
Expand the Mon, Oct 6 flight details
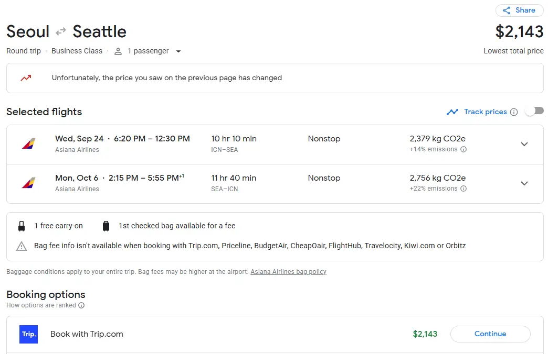(x=524, y=183)
